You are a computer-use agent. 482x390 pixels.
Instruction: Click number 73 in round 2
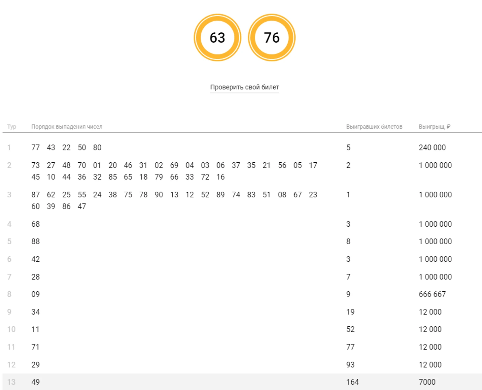click(x=35, y=165)
